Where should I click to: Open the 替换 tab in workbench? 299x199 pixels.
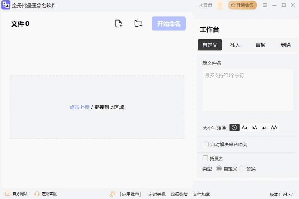pos(261,45)
